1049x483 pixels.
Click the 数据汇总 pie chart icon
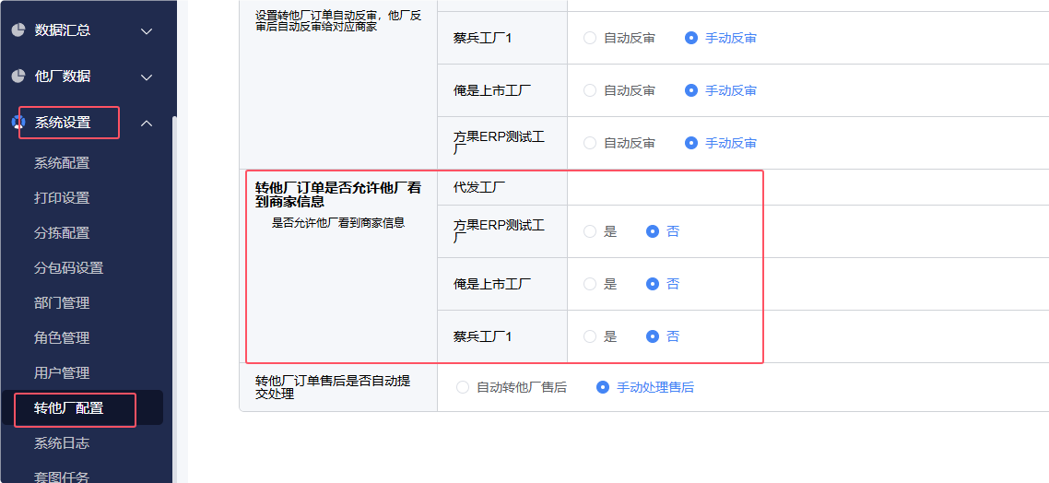(18, 30)
